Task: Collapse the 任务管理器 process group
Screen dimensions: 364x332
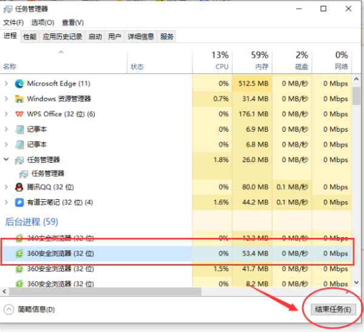Action: 6,160
